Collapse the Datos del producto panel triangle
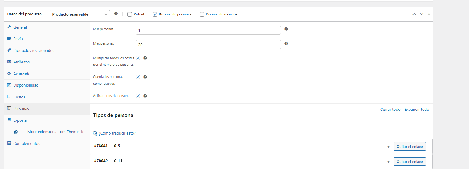 [429, 14]
